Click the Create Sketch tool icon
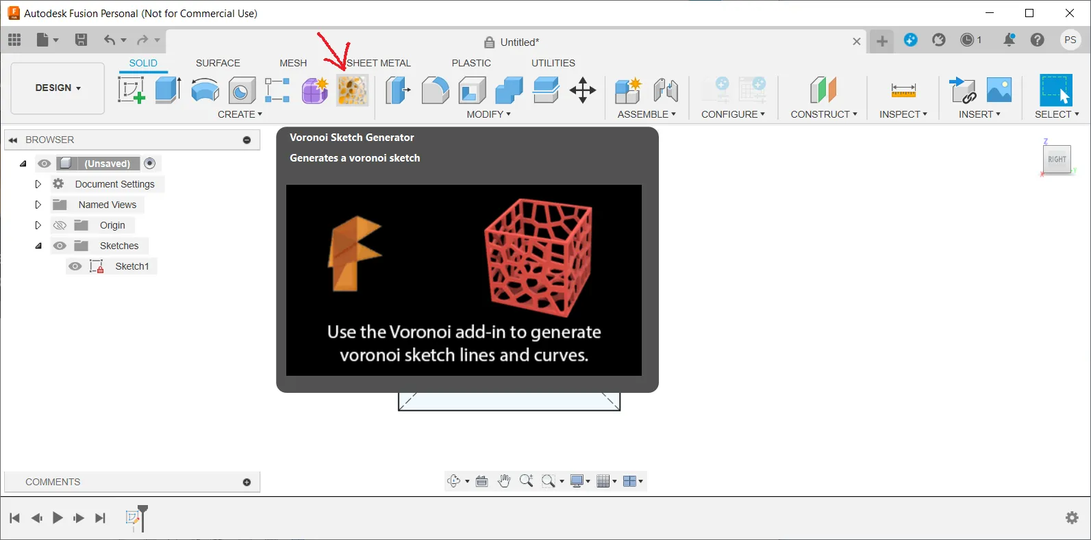Viewport: 1091px width, 540px height. click(x=131, y=90)
